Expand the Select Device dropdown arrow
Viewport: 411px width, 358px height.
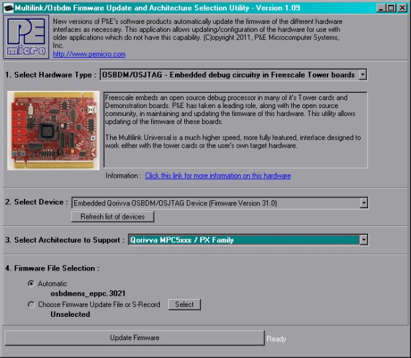(364, 203)
